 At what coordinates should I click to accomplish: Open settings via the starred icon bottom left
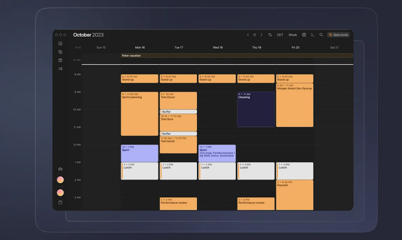[60, 169]
